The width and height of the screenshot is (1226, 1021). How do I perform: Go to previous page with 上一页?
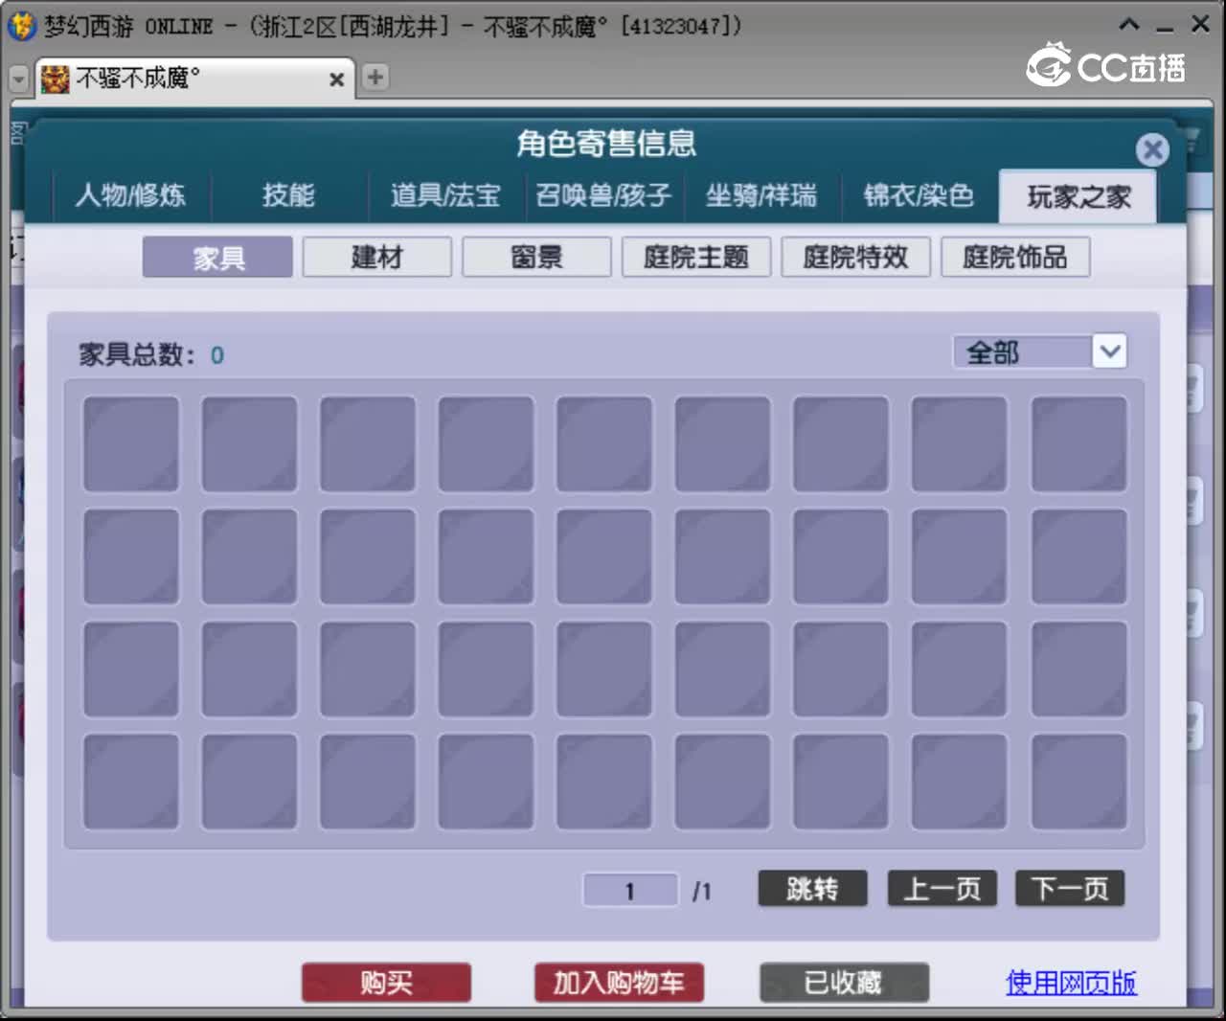coord(942,889)
